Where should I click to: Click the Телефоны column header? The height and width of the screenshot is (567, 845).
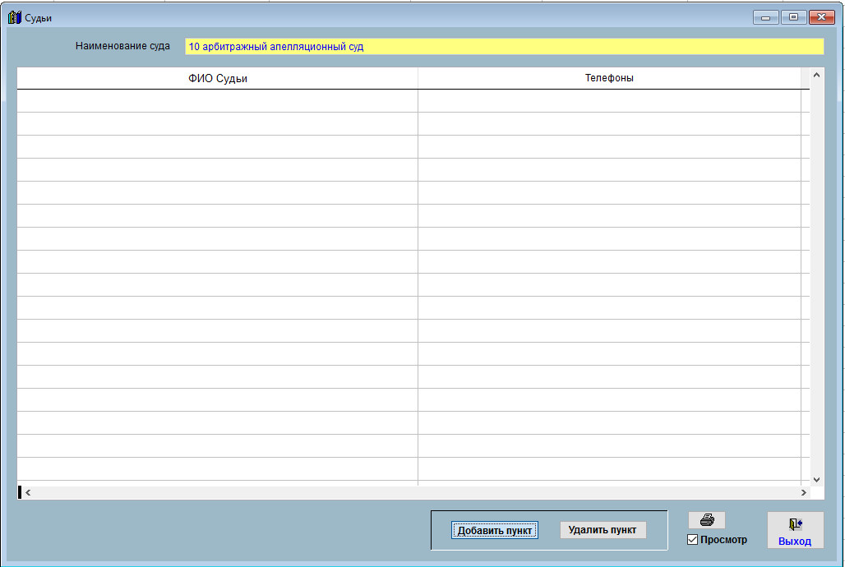[609, 78]
